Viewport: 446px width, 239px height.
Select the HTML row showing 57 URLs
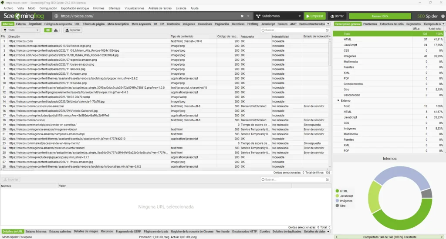(388, 40)
